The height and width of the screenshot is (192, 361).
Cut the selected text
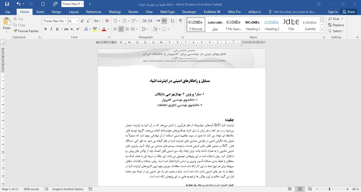pyautogui.click(x=18, y=19)
